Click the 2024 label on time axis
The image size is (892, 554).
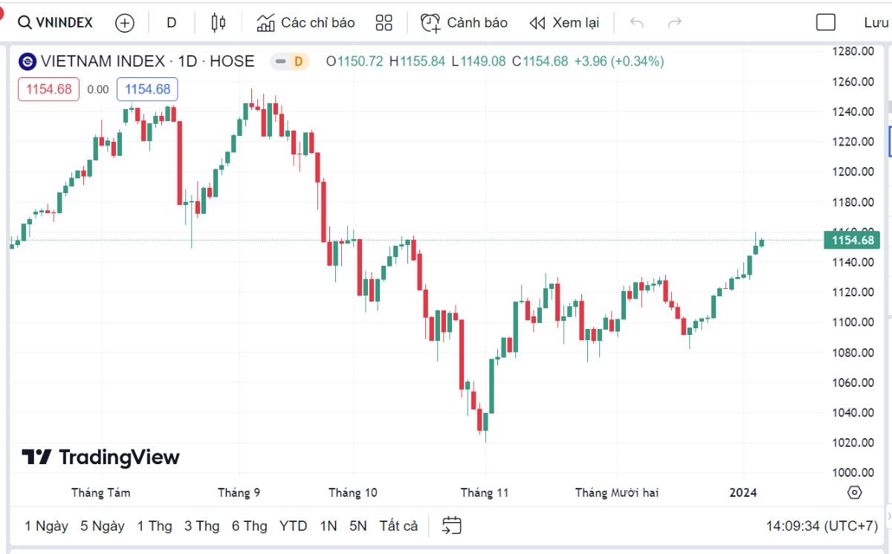coord(743,492)
